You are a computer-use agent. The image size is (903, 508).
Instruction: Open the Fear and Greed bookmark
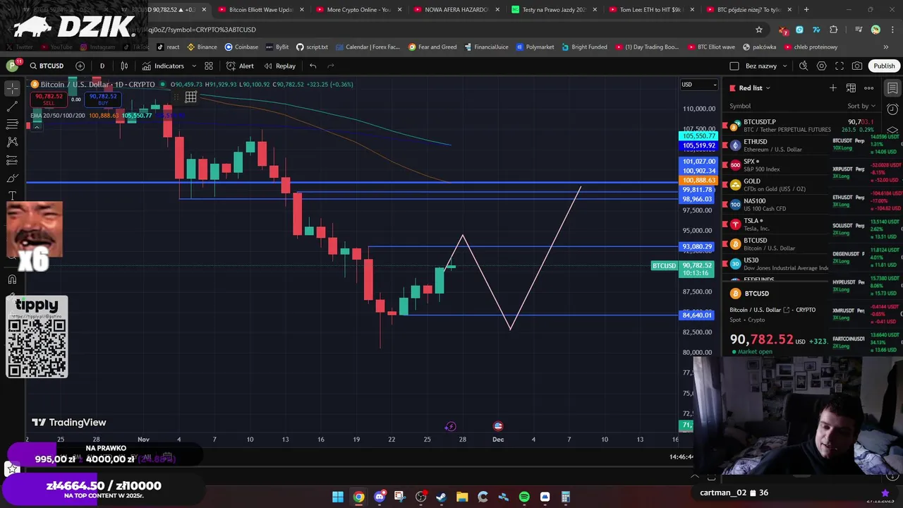(x=432, y=47)
